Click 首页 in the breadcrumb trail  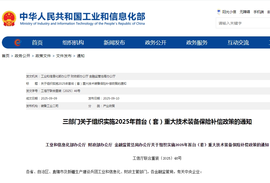coord(6,56)
